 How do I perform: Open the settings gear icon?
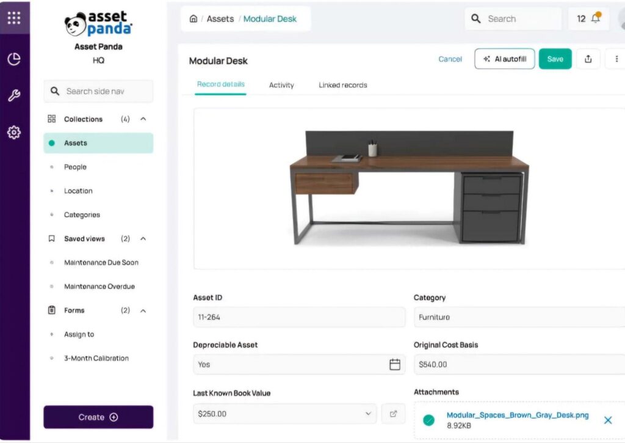[14, 132]
